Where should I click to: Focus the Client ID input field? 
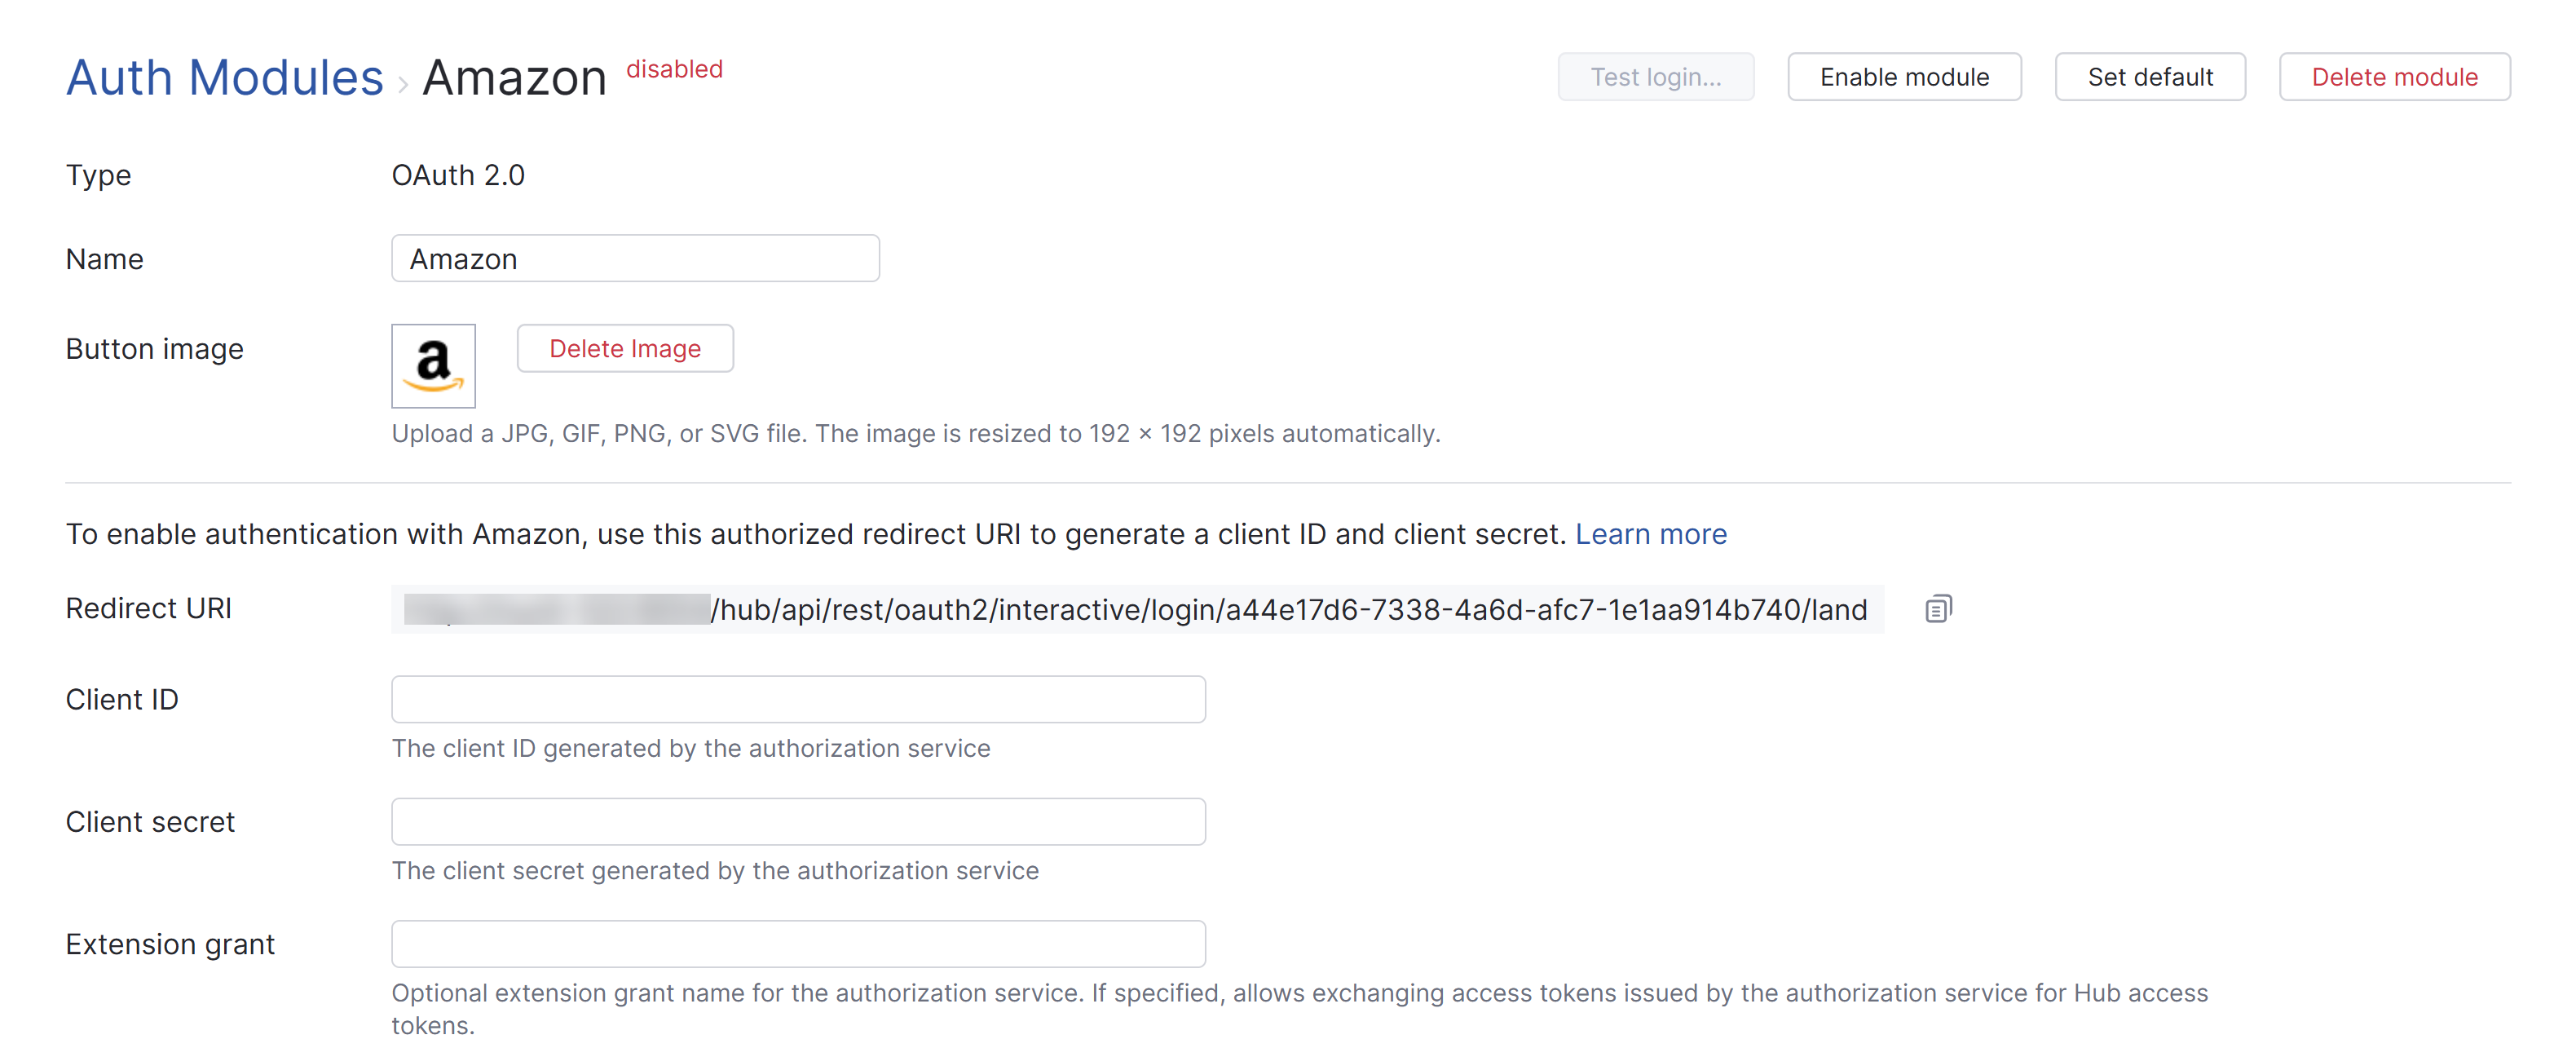[x=798, y=699]
